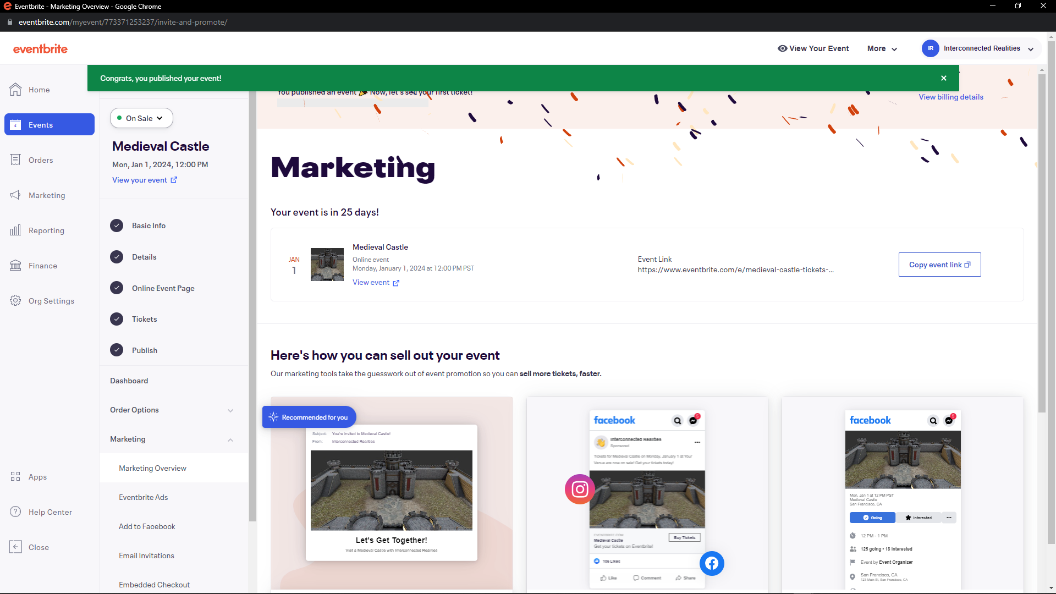Click the Basic Info completed checkmark
This screenshot has height=594, width=1056.
coord(117,226)
